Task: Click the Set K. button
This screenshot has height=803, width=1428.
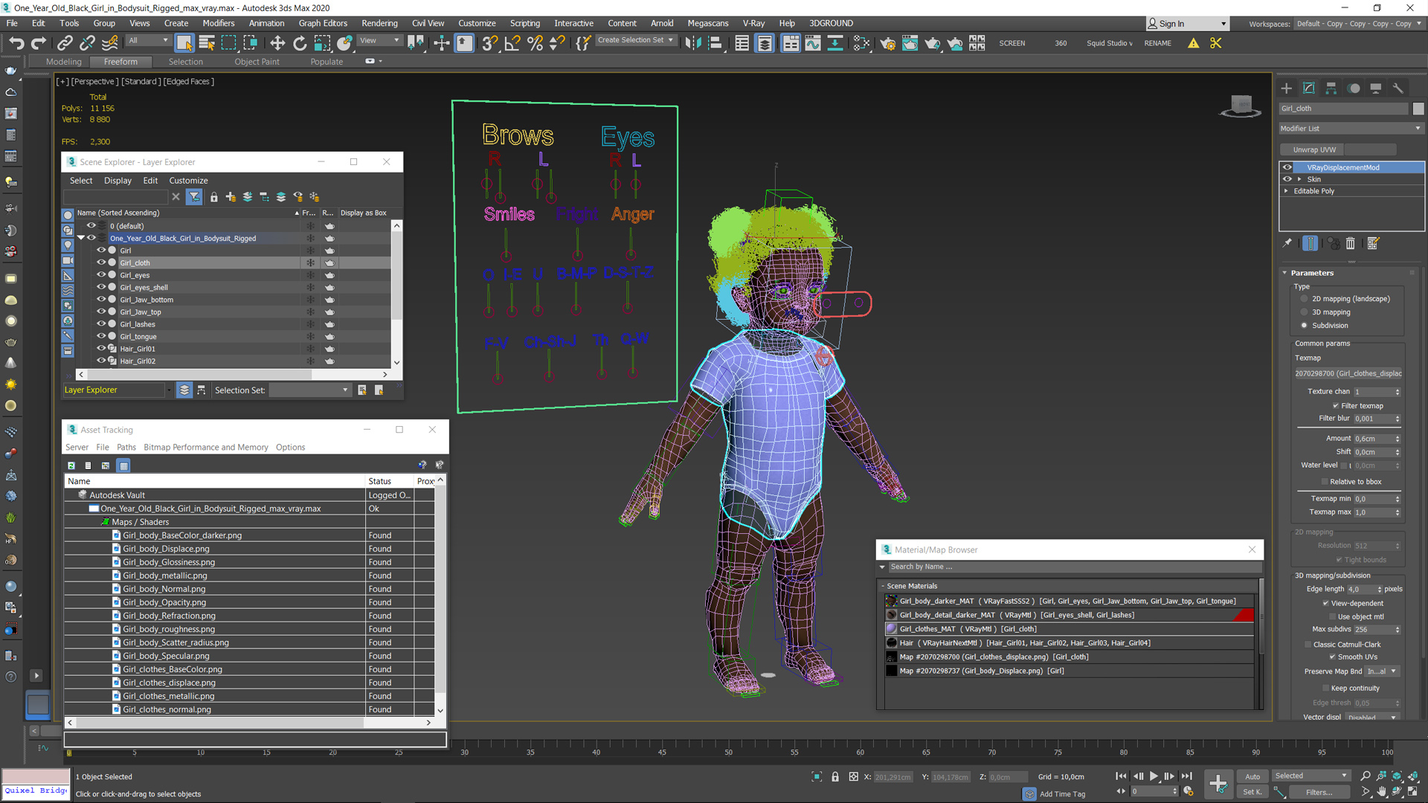Action: 1252,792
